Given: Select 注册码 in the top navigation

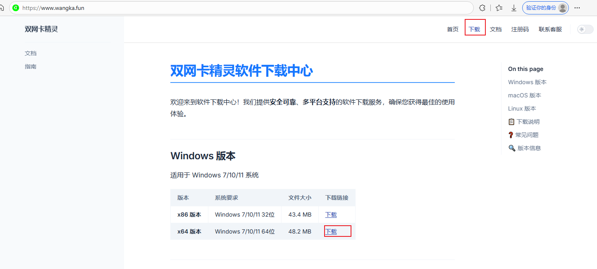Looking at the screenshot, I should [x=520, y=29].
